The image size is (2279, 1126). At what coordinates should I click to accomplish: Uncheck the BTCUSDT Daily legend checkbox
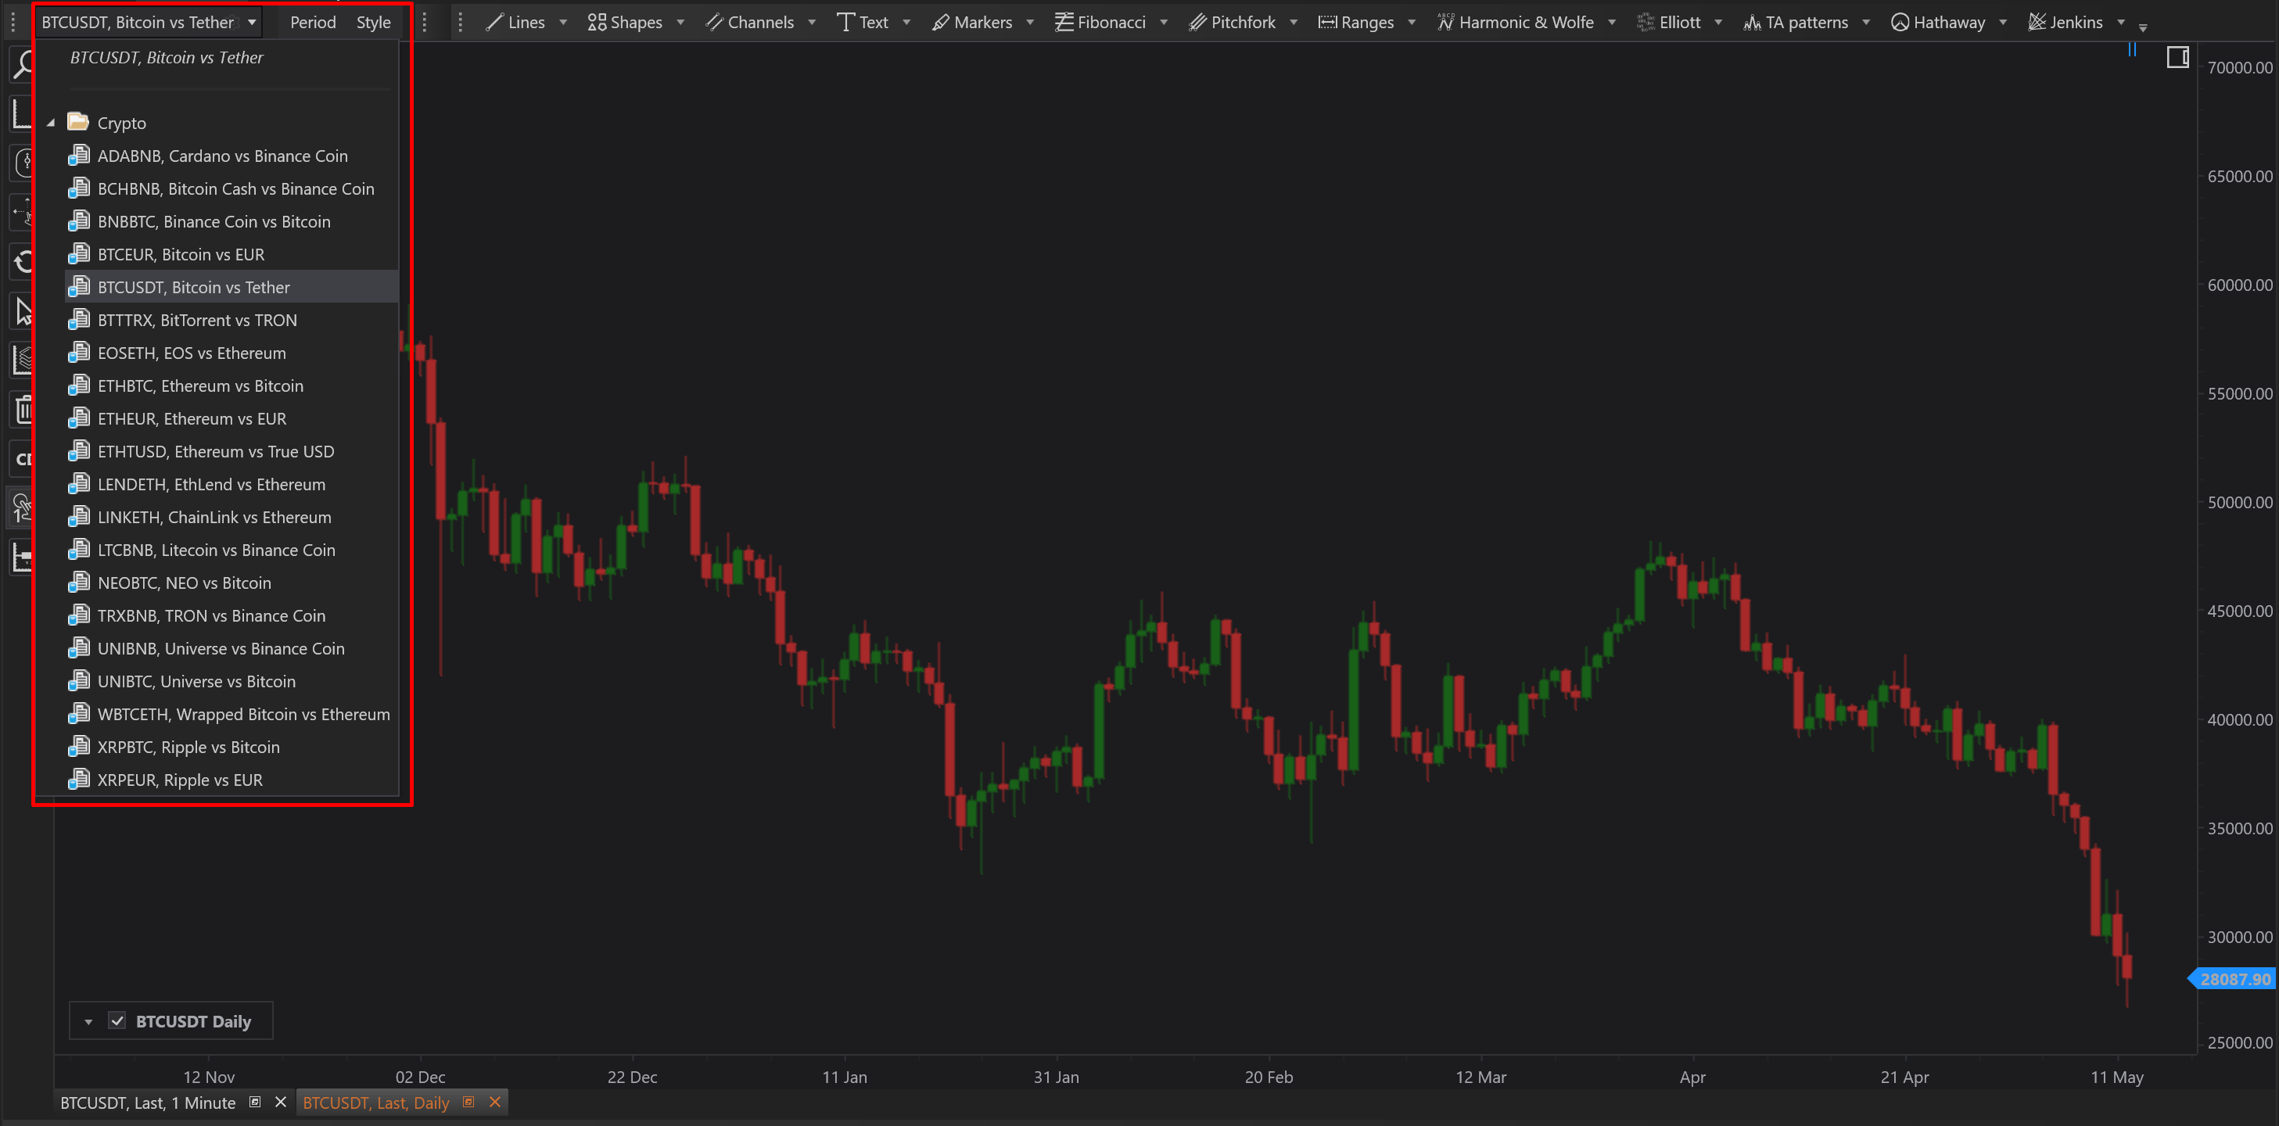[117, 1020]
